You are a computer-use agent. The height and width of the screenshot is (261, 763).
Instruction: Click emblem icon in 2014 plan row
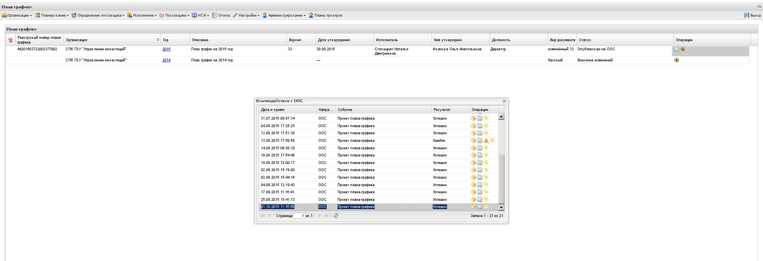(676, 60)
